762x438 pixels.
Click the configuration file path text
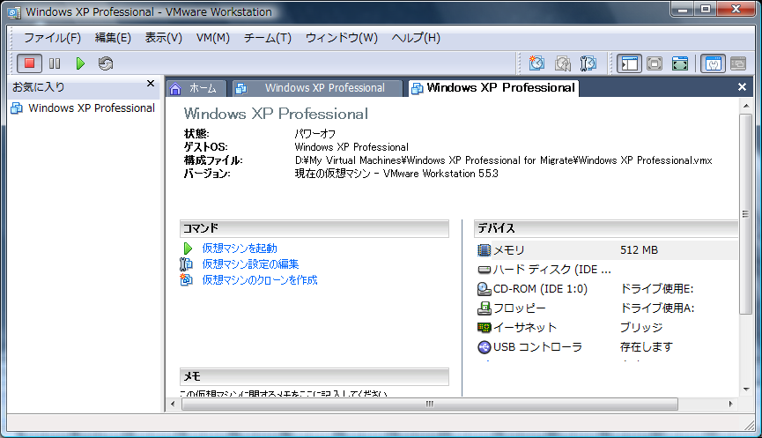point(504,160)
